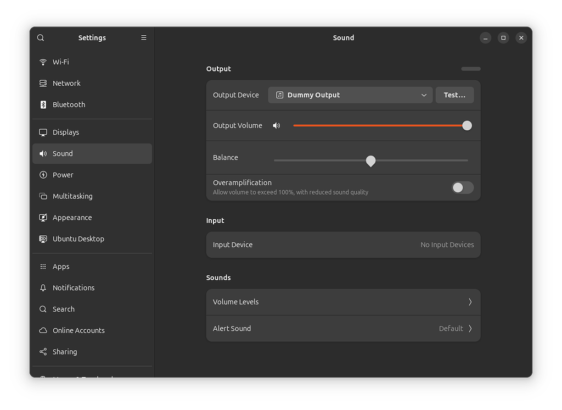Image resolution: width=562 pixels, height=410 pixels.
Task: Open the Alert Sound options
Action: coord(343,328)
